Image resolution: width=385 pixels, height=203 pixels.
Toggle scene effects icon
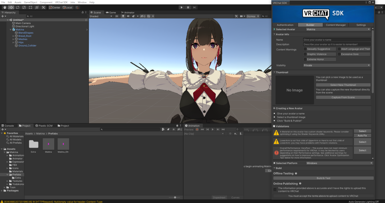pos(133,16)
